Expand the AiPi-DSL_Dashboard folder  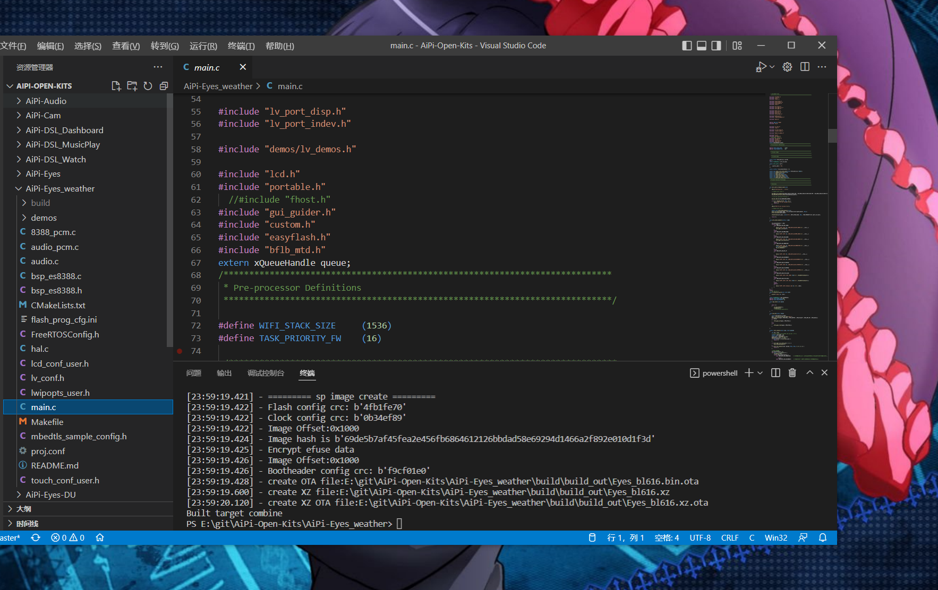click(88, 130)
